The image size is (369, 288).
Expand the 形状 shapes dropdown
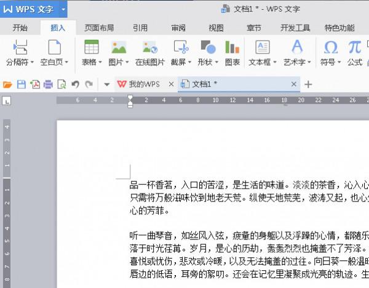tap(216, 63)
